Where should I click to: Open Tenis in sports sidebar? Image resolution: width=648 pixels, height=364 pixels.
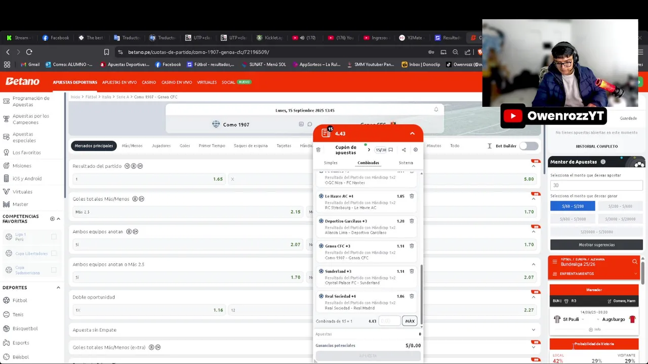point(18,314)
